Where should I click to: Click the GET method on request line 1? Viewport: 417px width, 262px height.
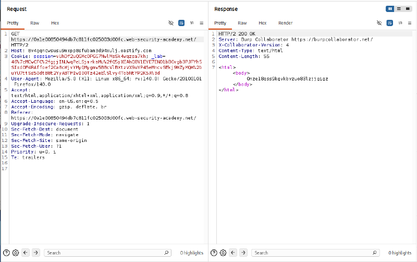pos(16,34)
